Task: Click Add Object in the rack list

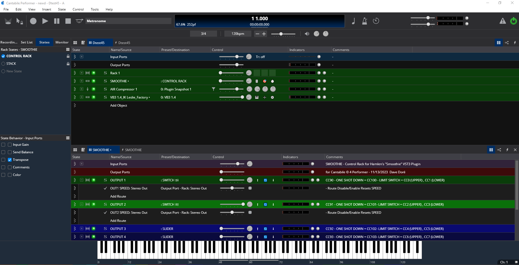Action: click(118, 106)
